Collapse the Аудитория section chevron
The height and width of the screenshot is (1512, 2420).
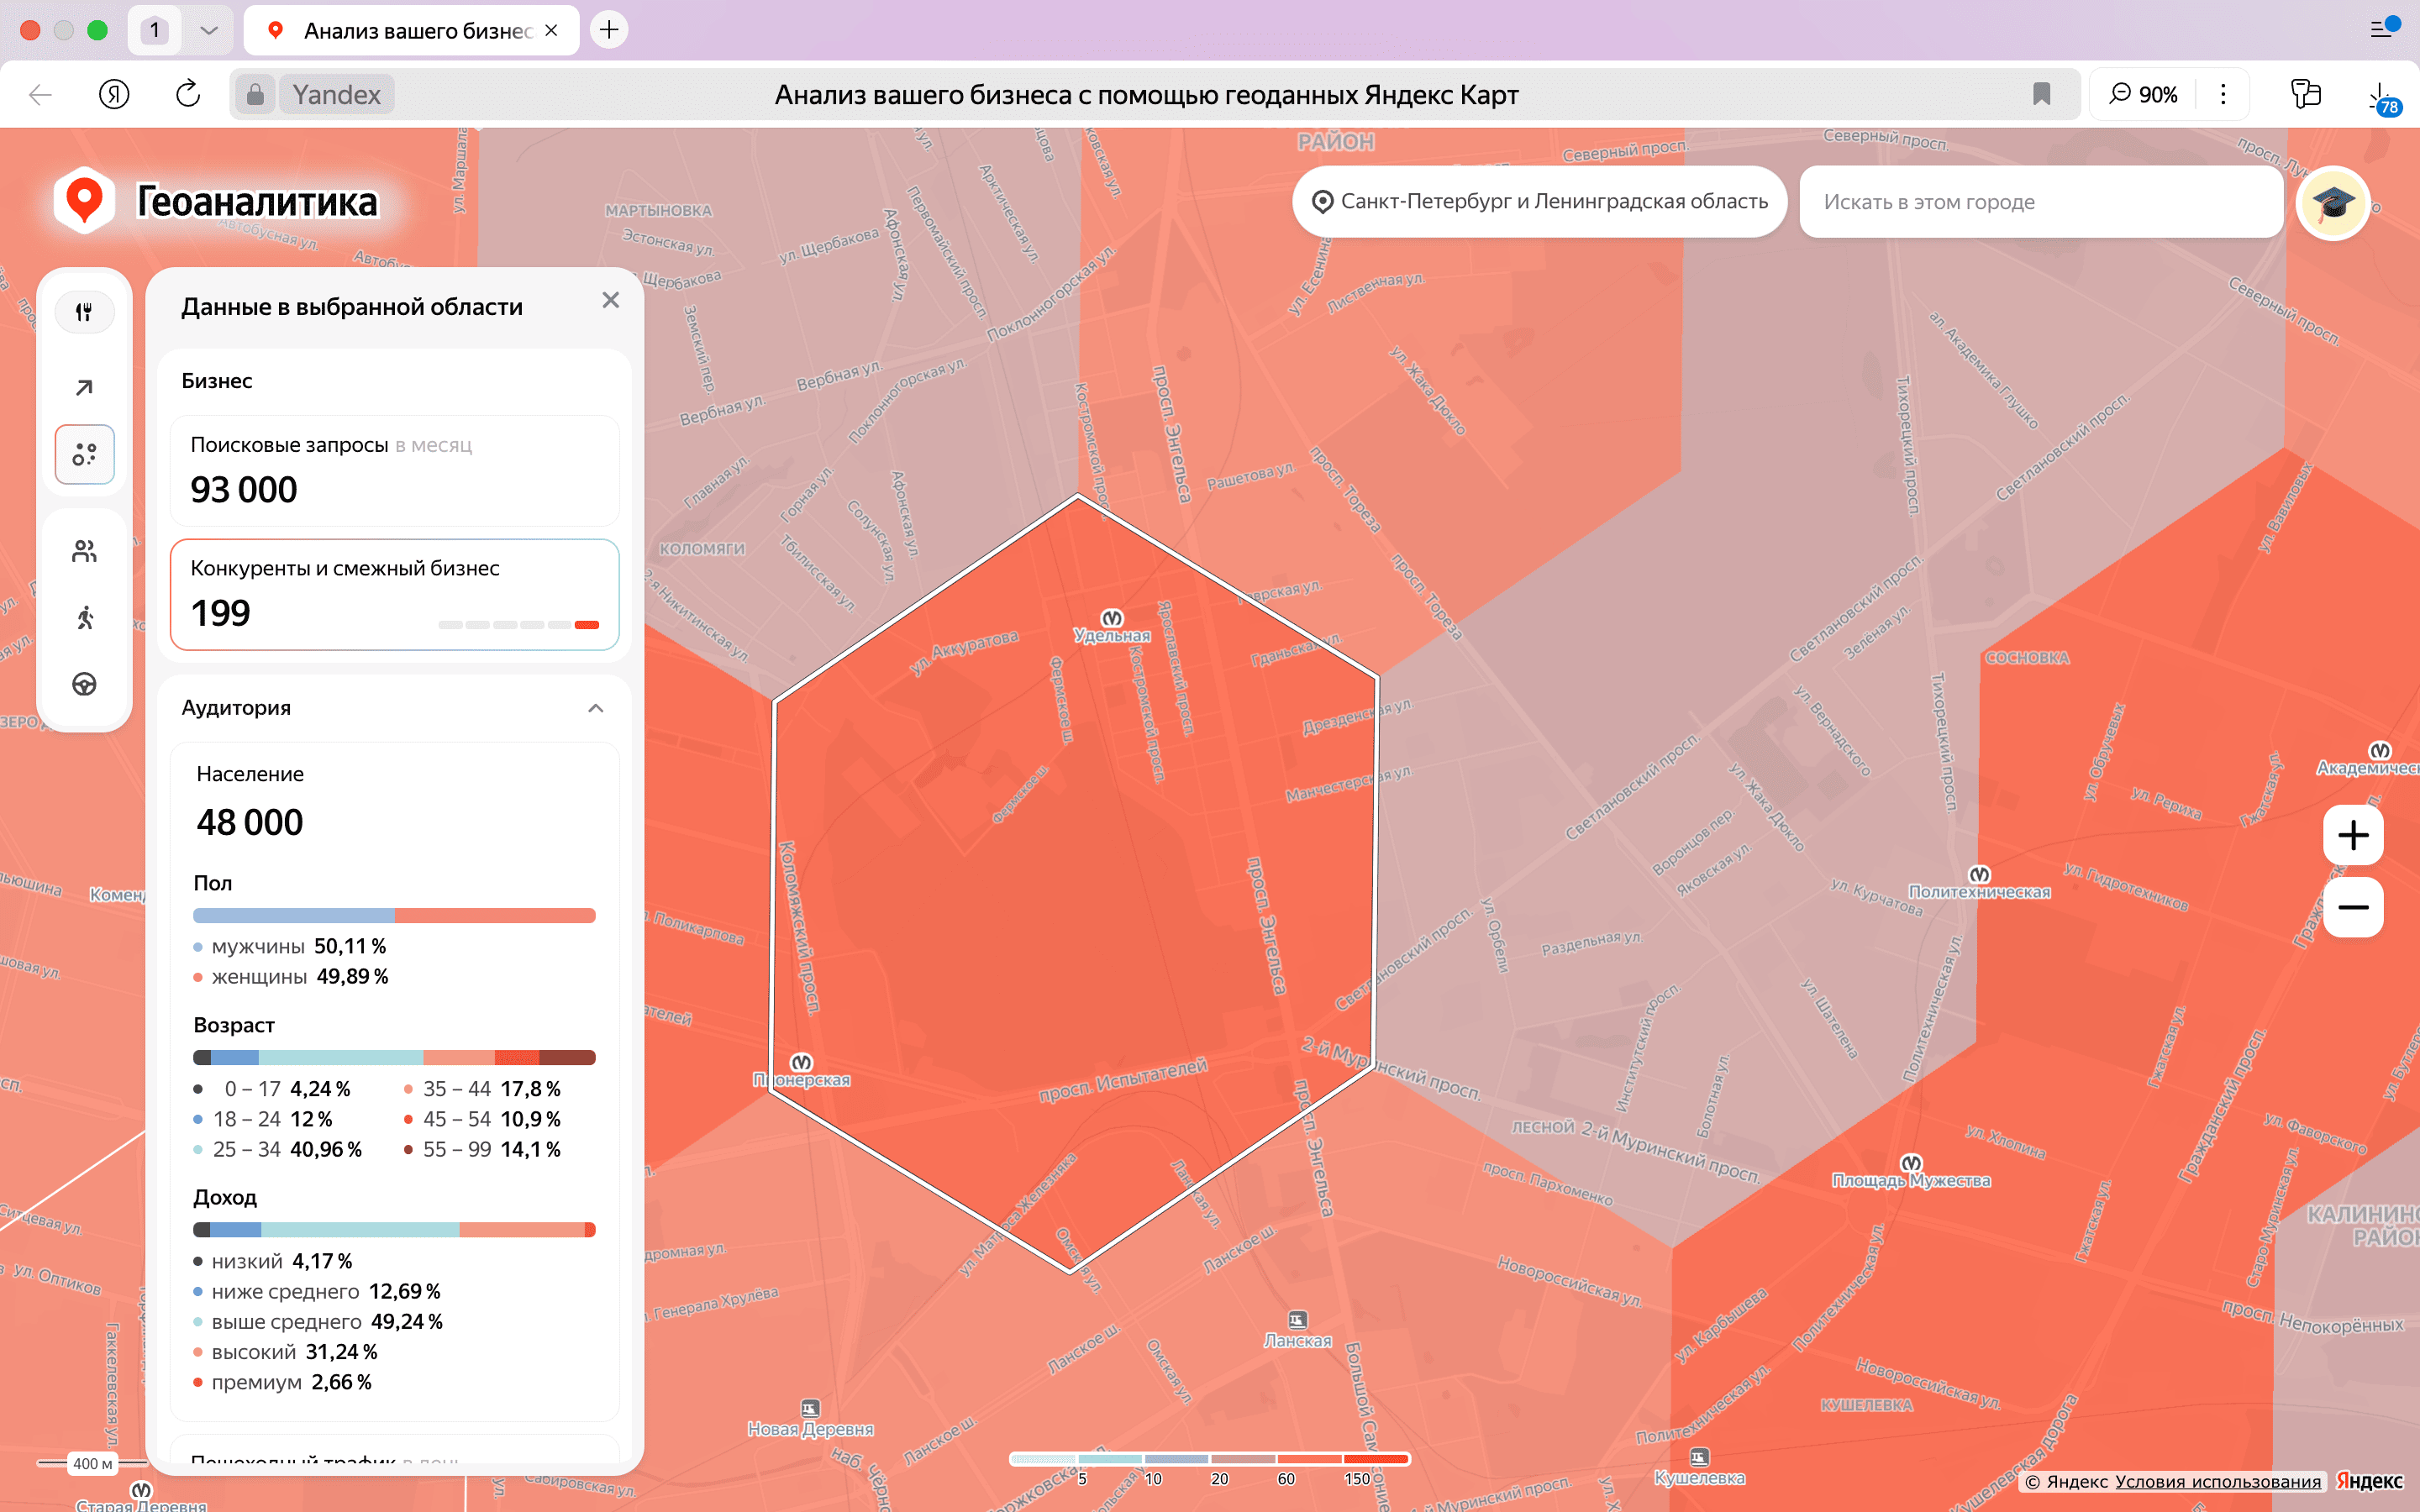[x=596, y=708]
